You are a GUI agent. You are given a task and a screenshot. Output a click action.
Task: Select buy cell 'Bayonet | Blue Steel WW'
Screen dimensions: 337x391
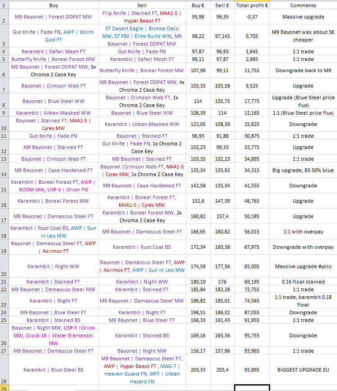[53, 101]
